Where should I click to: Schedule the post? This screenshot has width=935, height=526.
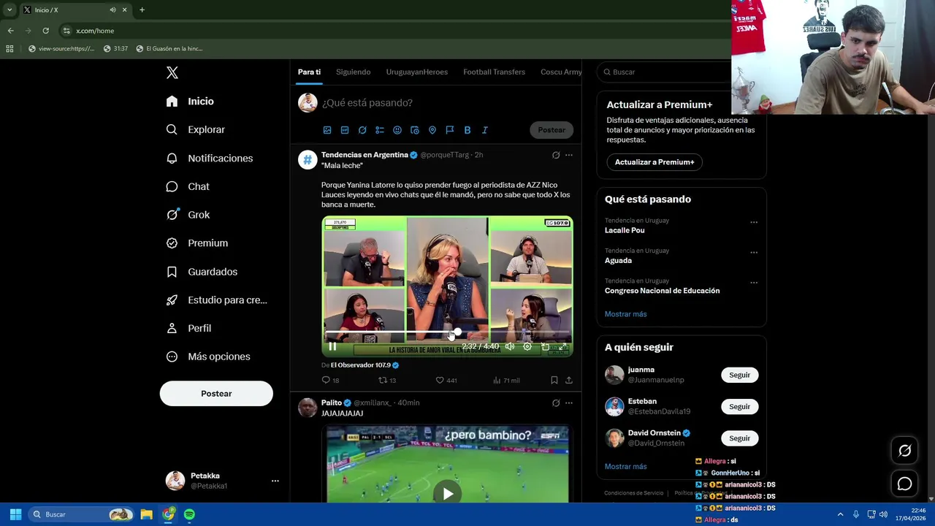click(415, 130)
